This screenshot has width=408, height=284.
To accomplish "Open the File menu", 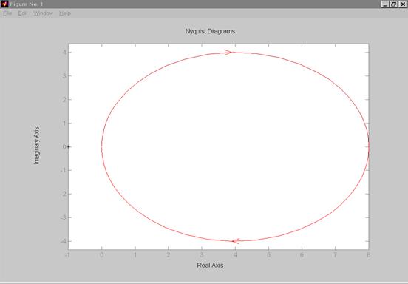I will click(x=7, y=13).
